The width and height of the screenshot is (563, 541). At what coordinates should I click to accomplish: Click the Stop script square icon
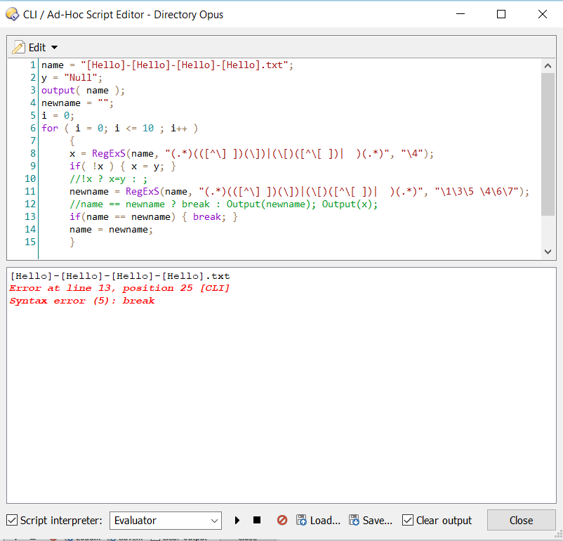257,521
